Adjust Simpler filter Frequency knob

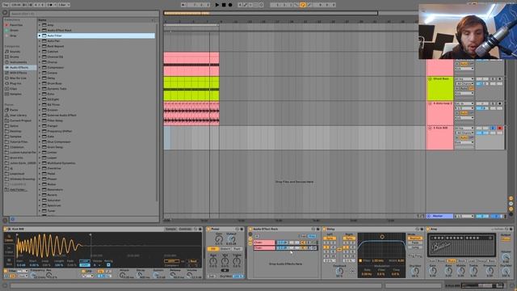(x=33, y=275)
